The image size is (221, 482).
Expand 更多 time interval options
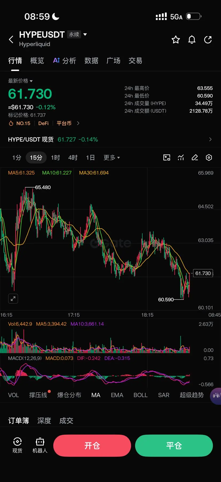[x=112, y=157]
